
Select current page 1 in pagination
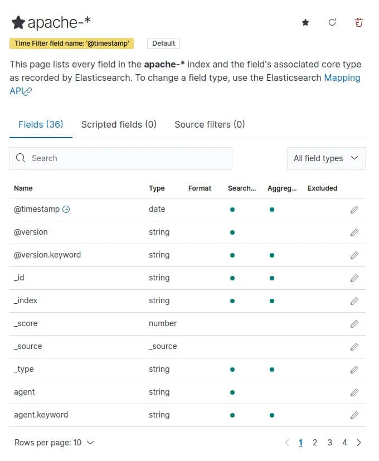coord(300,443)
